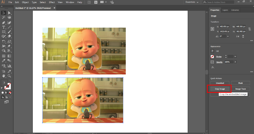Select the Shaper tool
254x134 pixels.
(x=4, y=36)
